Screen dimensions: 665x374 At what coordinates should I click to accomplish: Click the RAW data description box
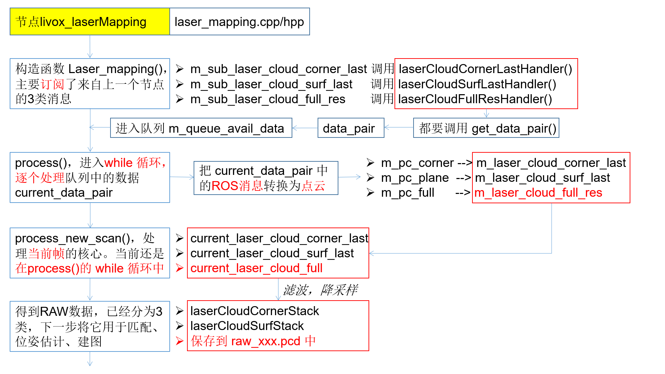click(90, 326)
